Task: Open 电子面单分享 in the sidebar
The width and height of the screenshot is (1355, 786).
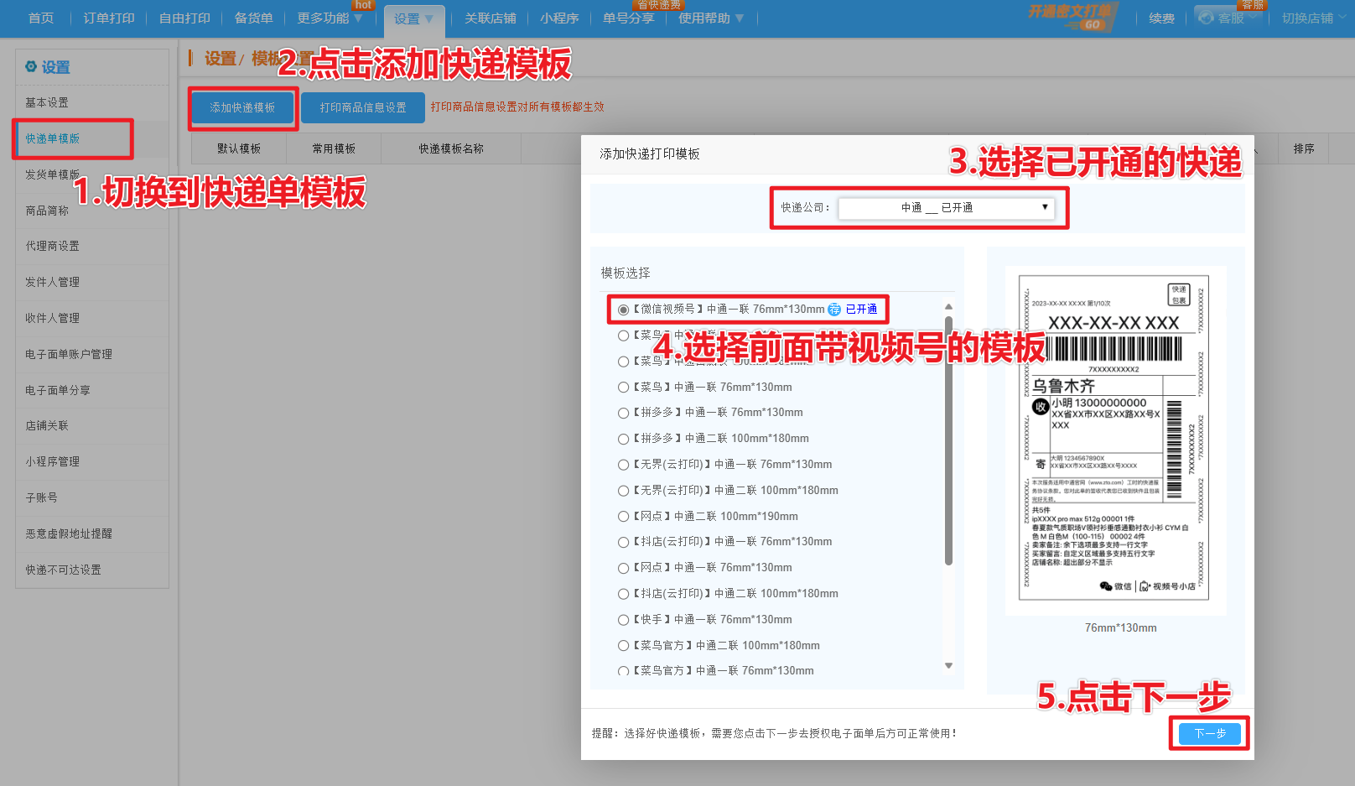Action: [x=91, y=390]
